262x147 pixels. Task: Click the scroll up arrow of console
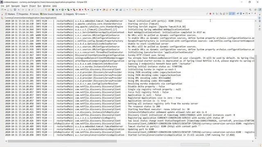tap(255, 21)
